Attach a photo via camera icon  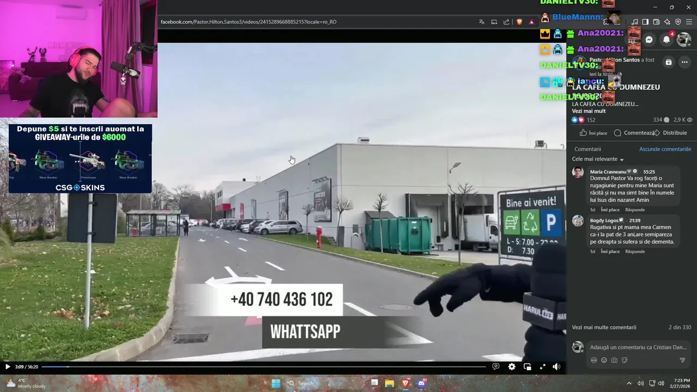click(x=614, y=360)
